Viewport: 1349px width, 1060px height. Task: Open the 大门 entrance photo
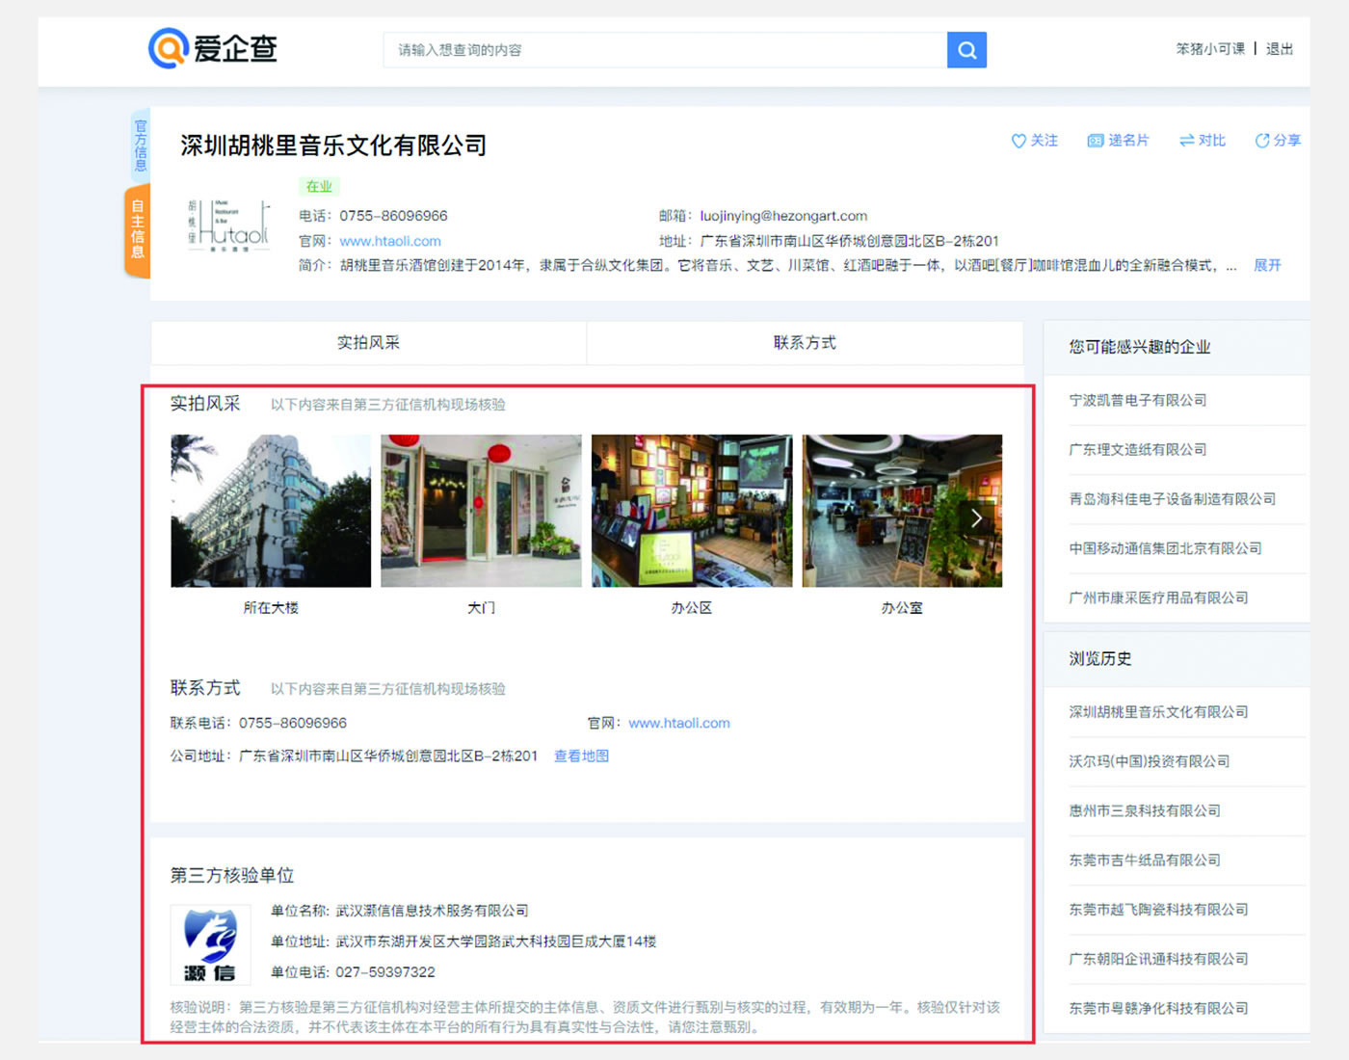tap(481, 511)
